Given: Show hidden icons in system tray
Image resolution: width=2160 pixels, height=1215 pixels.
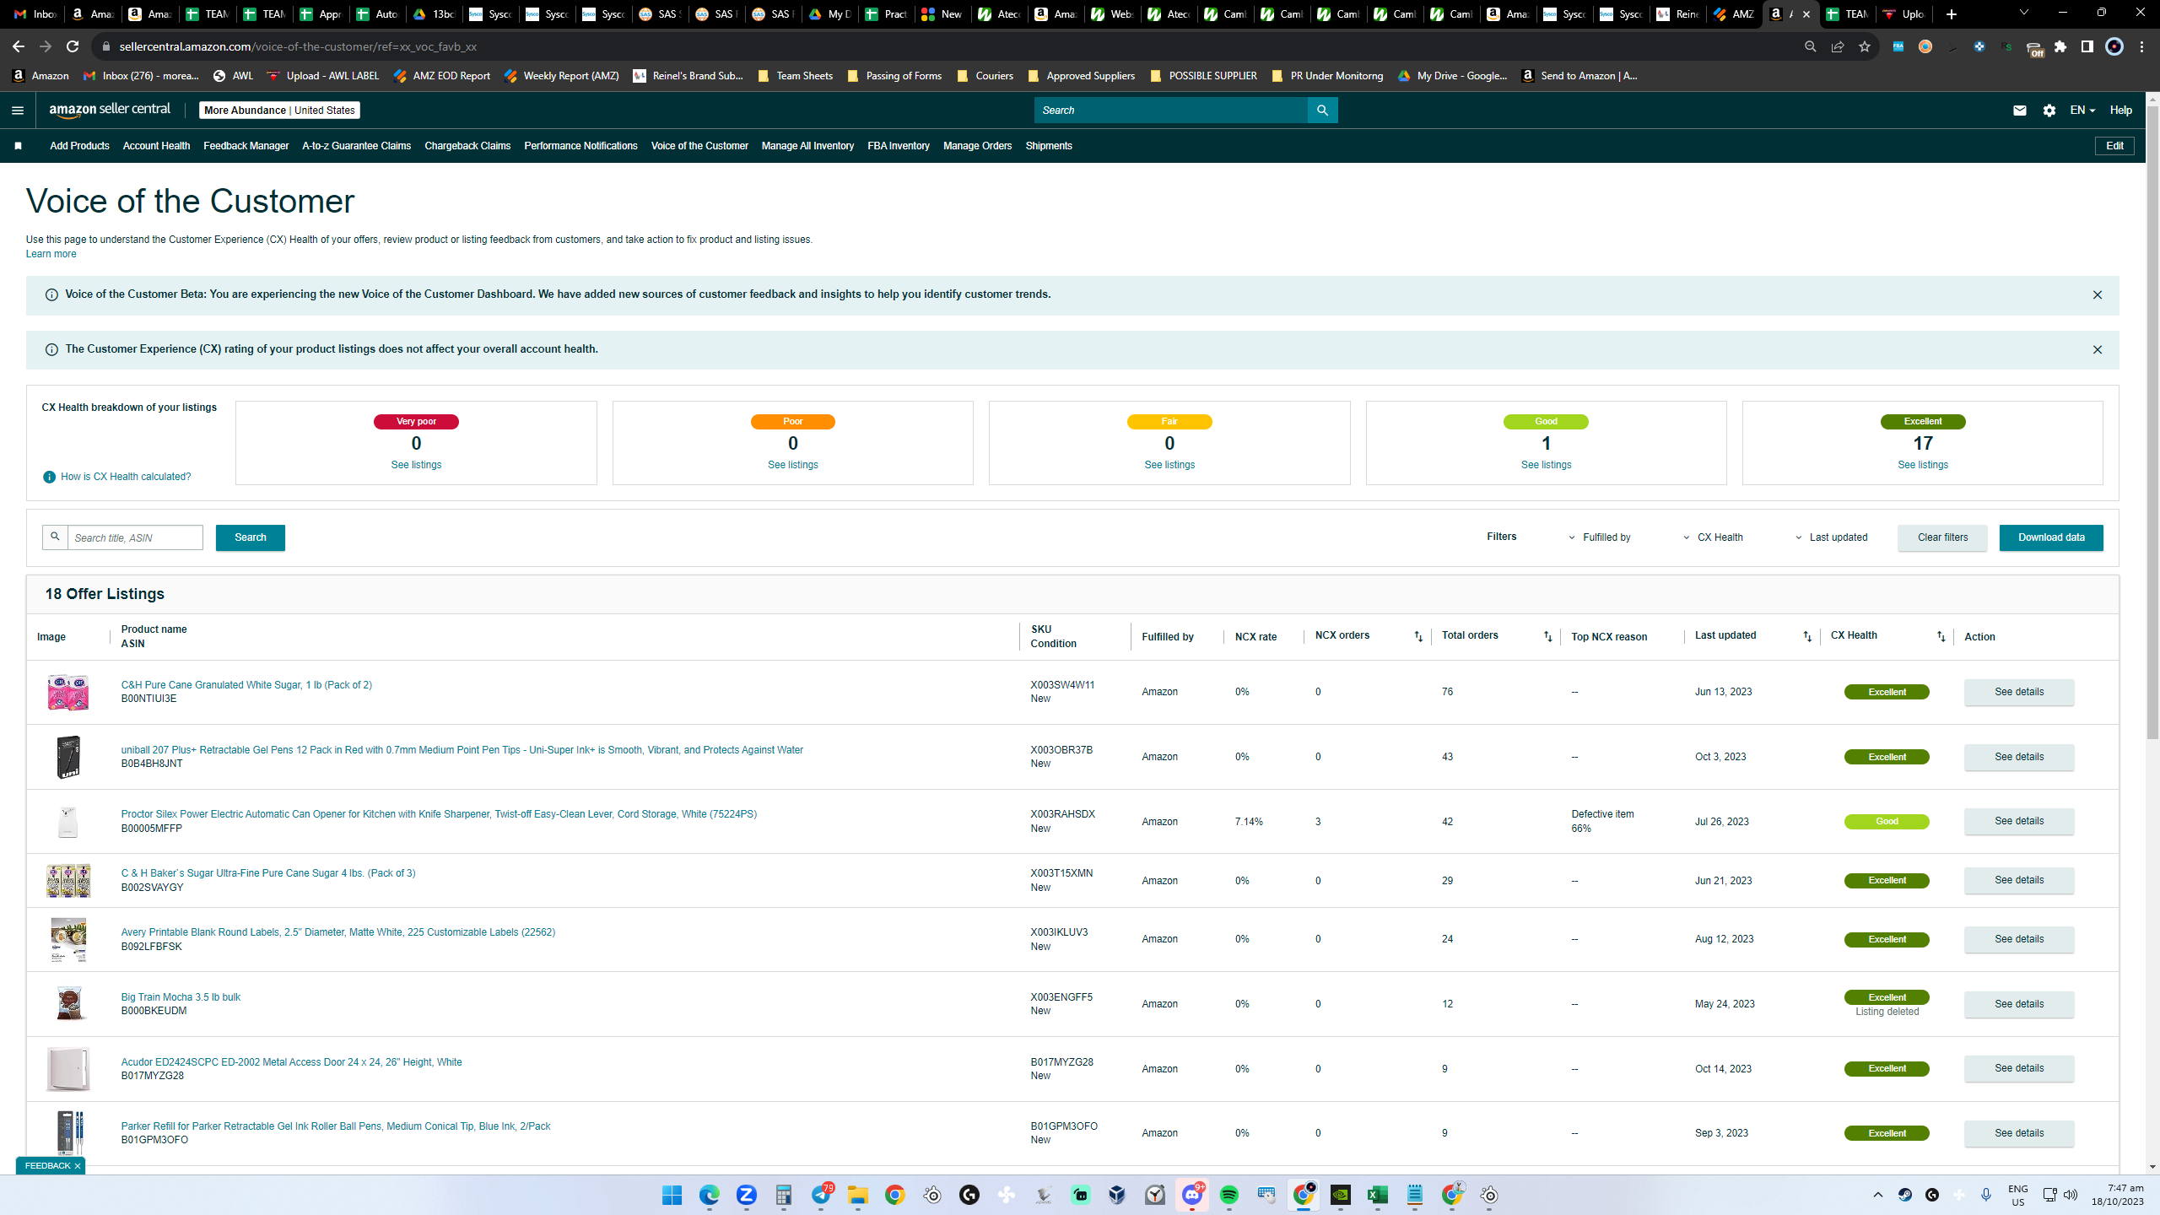Looking at the screenshot, I should point(1878,1195).
